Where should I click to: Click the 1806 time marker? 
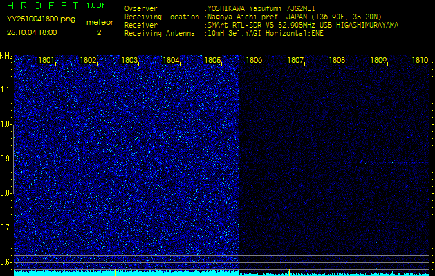pos(254,60)
